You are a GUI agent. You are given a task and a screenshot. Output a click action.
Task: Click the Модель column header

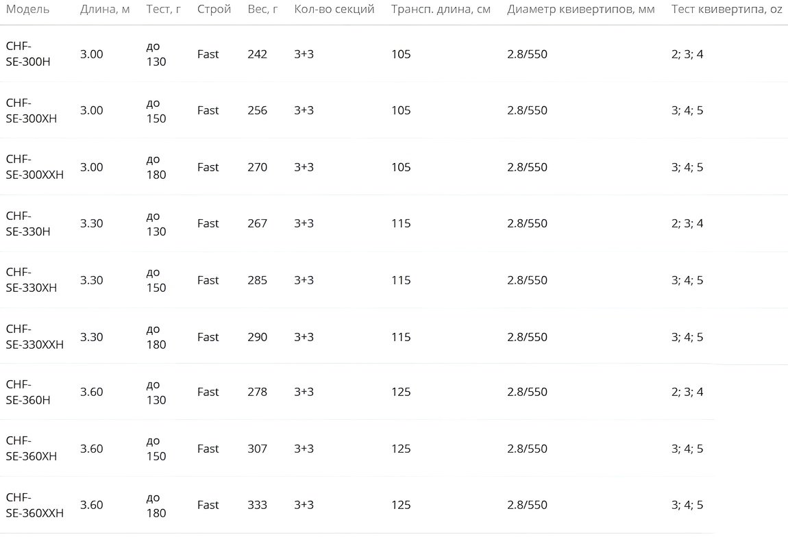pyautogui.click(x=27, y=9)
